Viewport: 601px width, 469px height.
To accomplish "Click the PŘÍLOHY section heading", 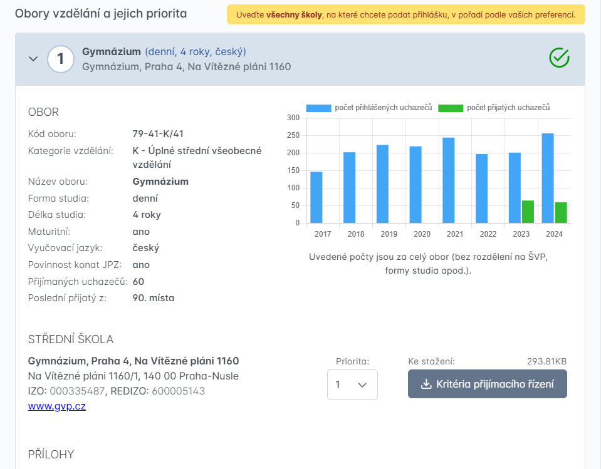I will click(51, 454).
